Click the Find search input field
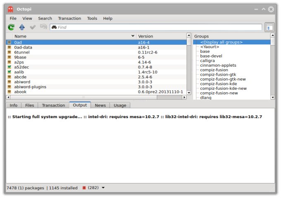Image resolution: width=281 pixels, height=198 pixels. (x=157, y=27)
